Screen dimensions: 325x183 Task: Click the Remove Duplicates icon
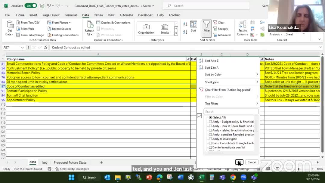tap(252, 29)
